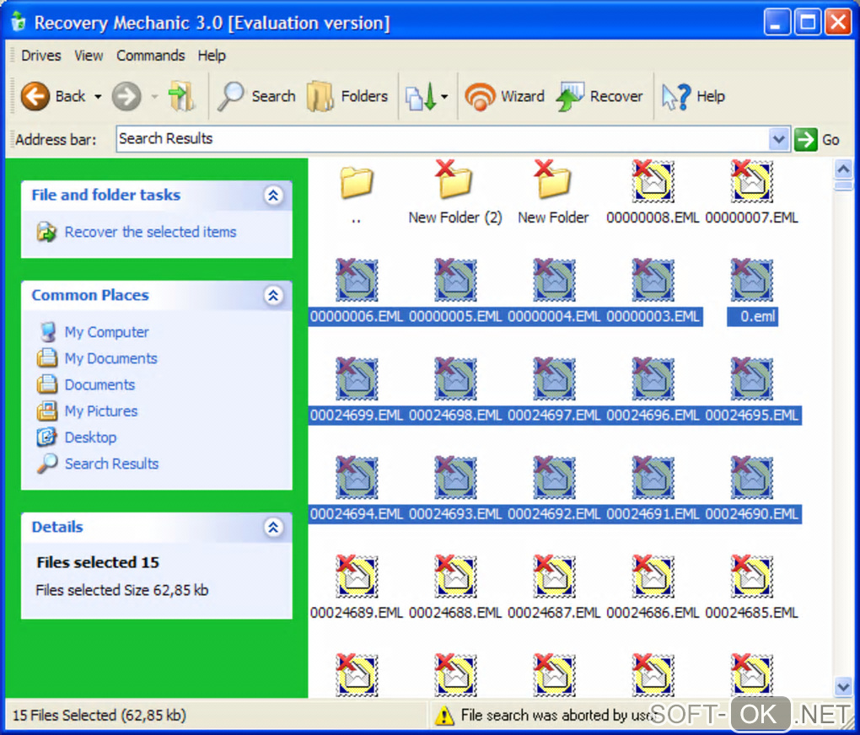The height and width of the screenshot is (735, 860).
Task: Click the scroll down arrow
Action: pos(843,685)
